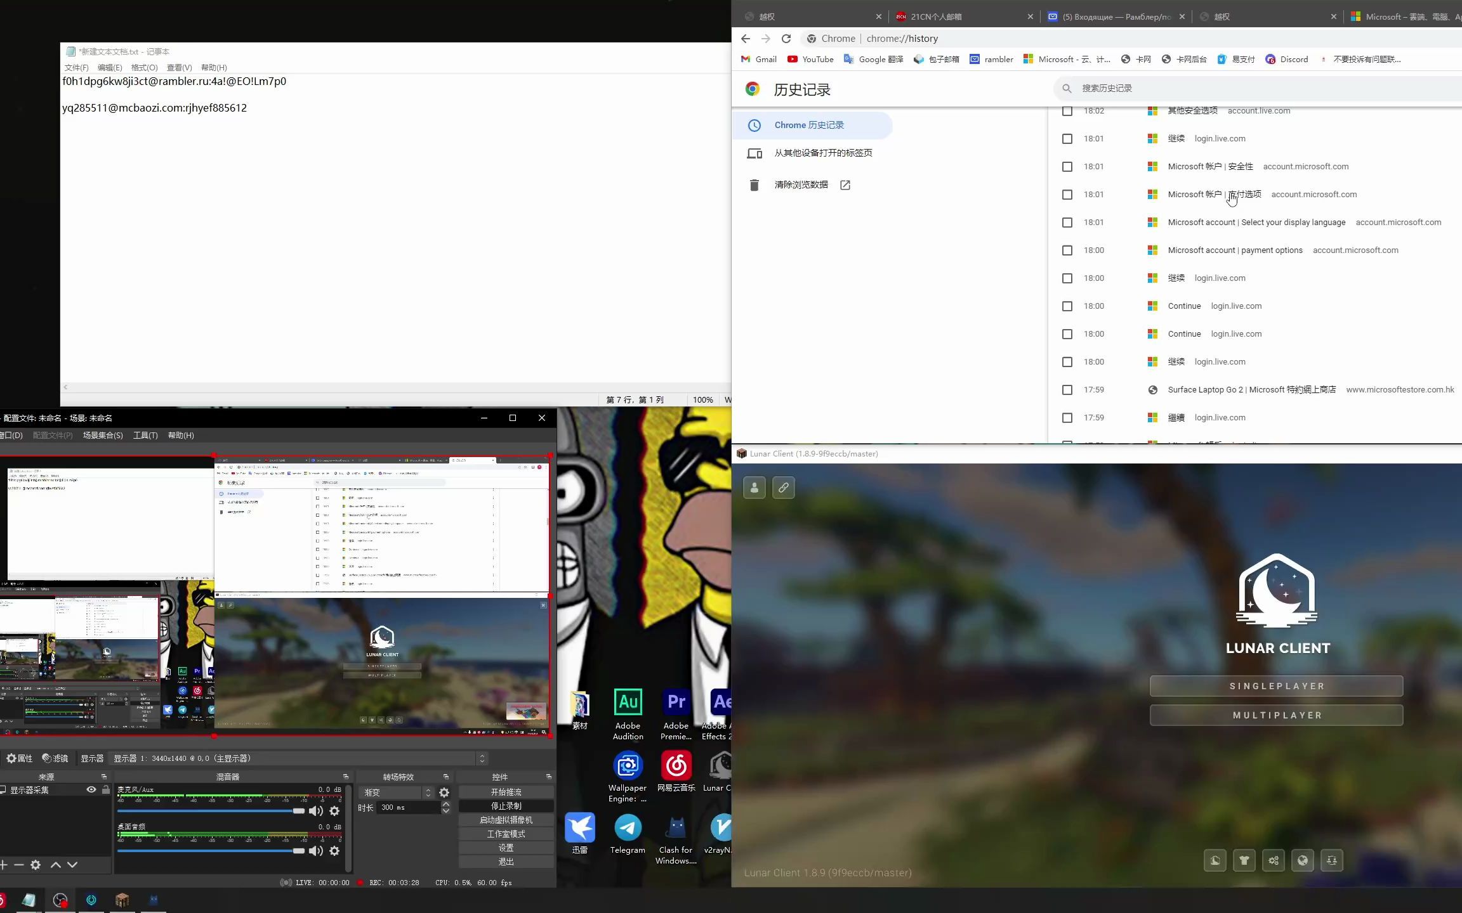Click MULTIPLAYER button in Lunar Client
The height and width of the screenshot is (913, 1462).
pyautogui.click(x=1278, y=715)
